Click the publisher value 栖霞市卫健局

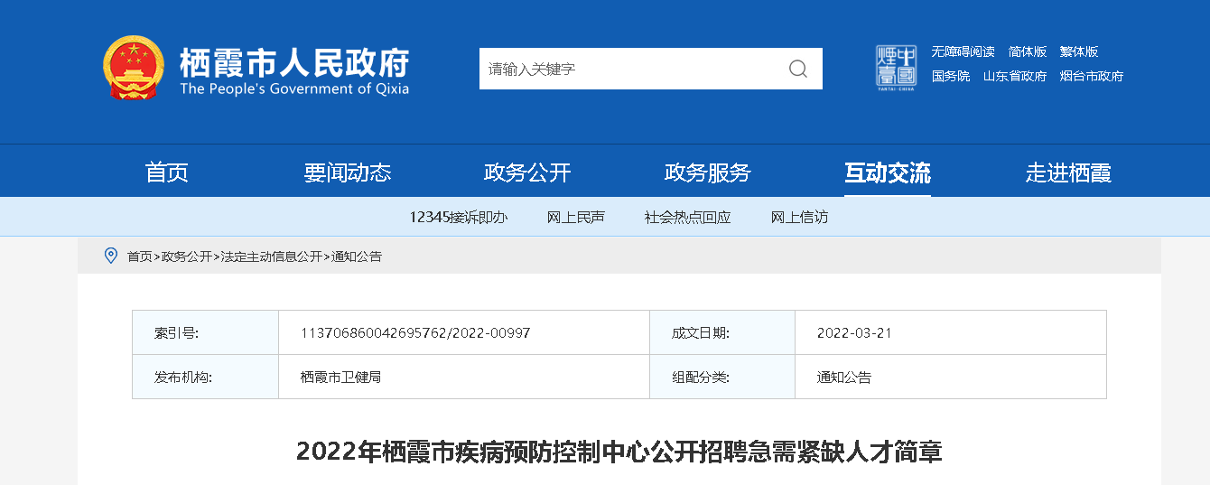(x=341, y=377)
